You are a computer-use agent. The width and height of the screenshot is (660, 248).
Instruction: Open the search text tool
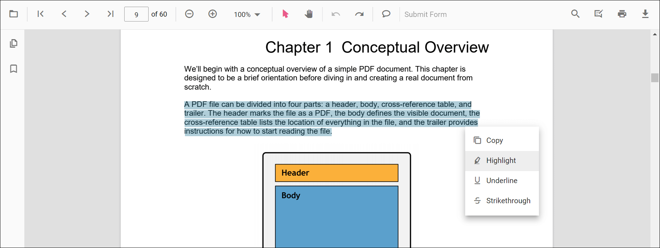(x=575, y=14)
